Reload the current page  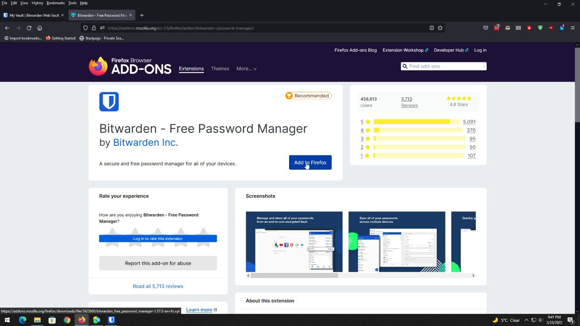pyautogui.click(x=29, y=28)
